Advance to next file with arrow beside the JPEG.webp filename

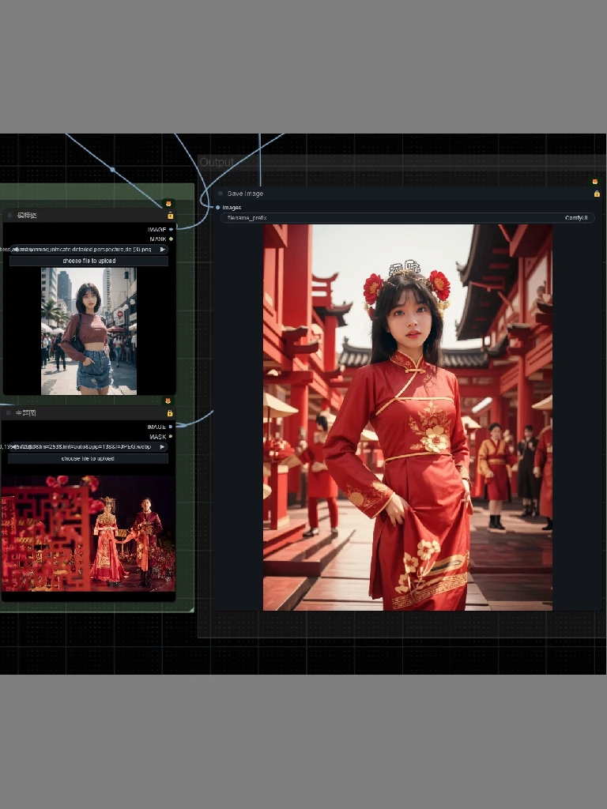(x=162, y=447)
